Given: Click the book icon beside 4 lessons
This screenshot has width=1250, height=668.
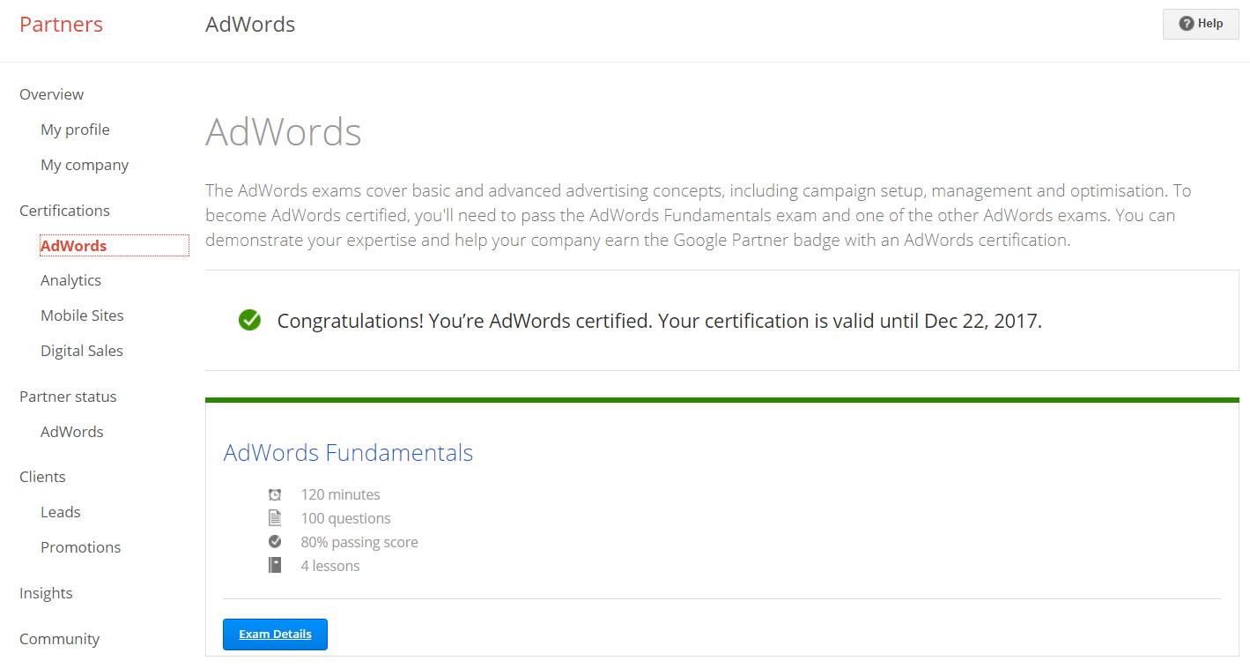Looking at the screenshot, I should tap(275, 565).
